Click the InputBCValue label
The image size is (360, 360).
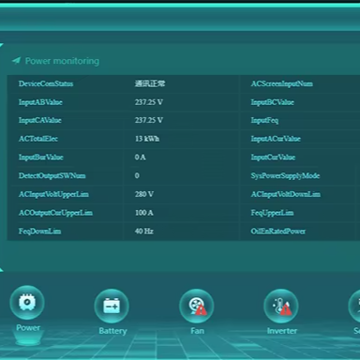[x=273, y=102]
